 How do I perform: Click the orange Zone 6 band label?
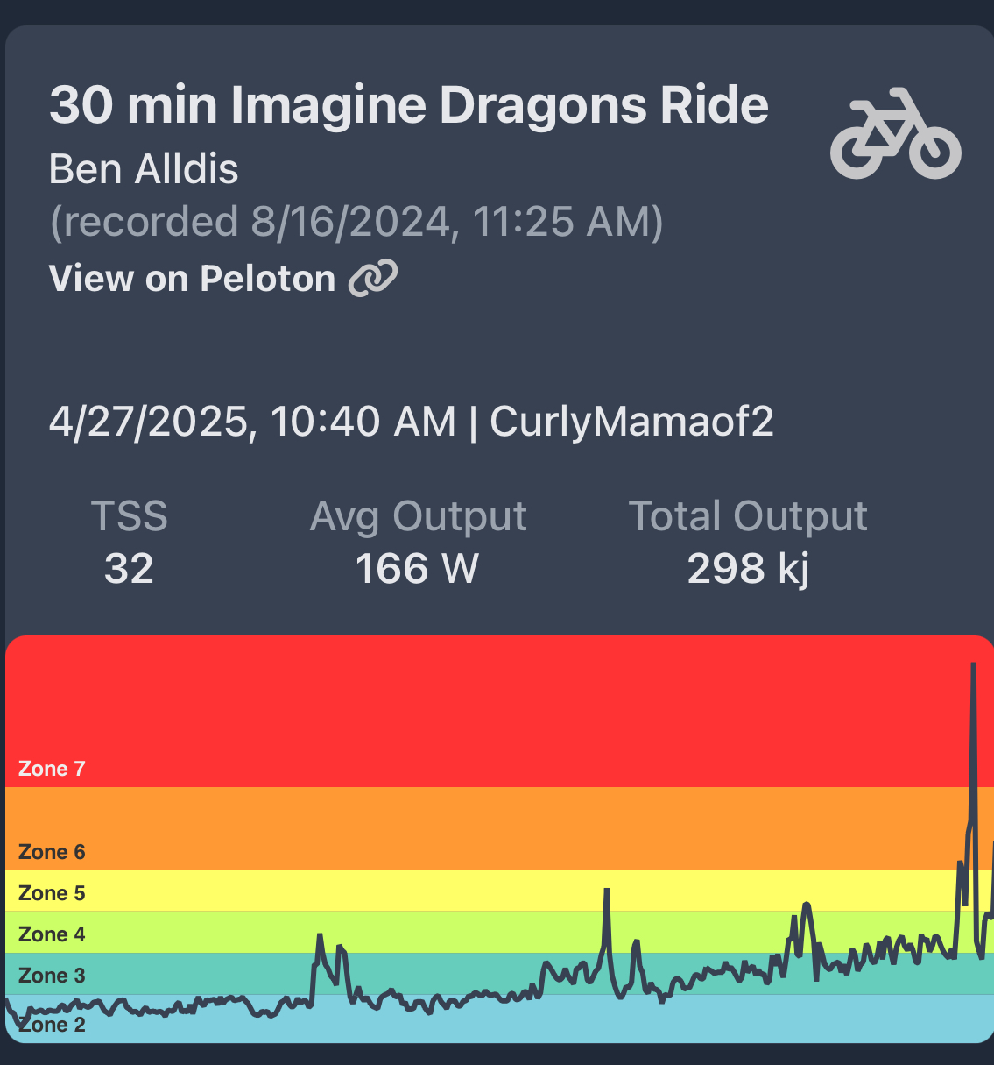pos(52,852)
